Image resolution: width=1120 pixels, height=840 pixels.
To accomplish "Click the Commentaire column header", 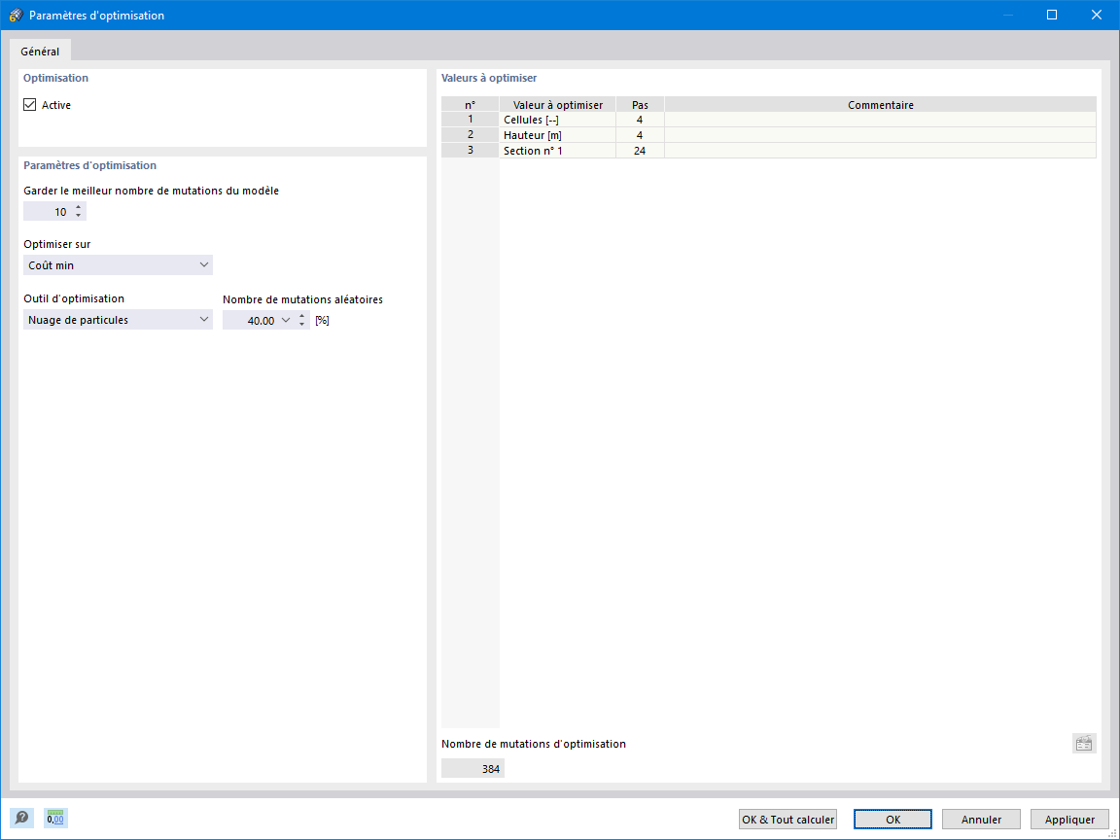I will pyautogui.click(x=880, y=104).
